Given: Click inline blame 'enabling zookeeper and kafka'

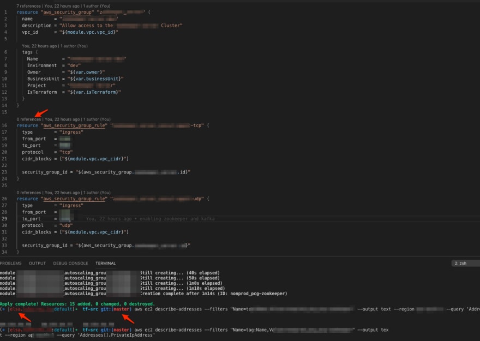Looking at the screenshot, I should (177, 219).
